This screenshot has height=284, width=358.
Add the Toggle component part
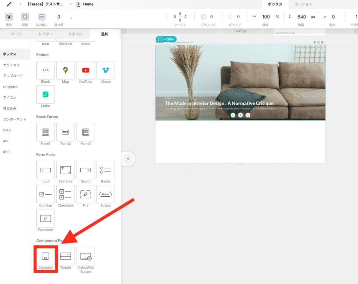[65, 256]
